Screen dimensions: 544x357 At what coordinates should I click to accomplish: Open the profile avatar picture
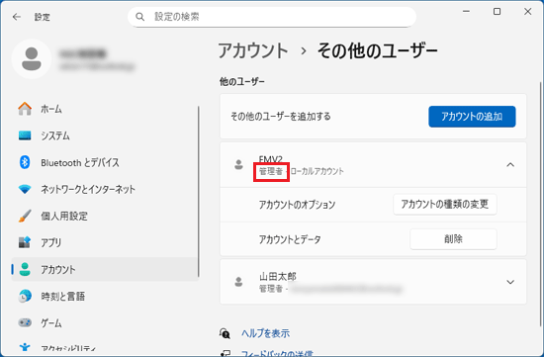coord(32,59)
